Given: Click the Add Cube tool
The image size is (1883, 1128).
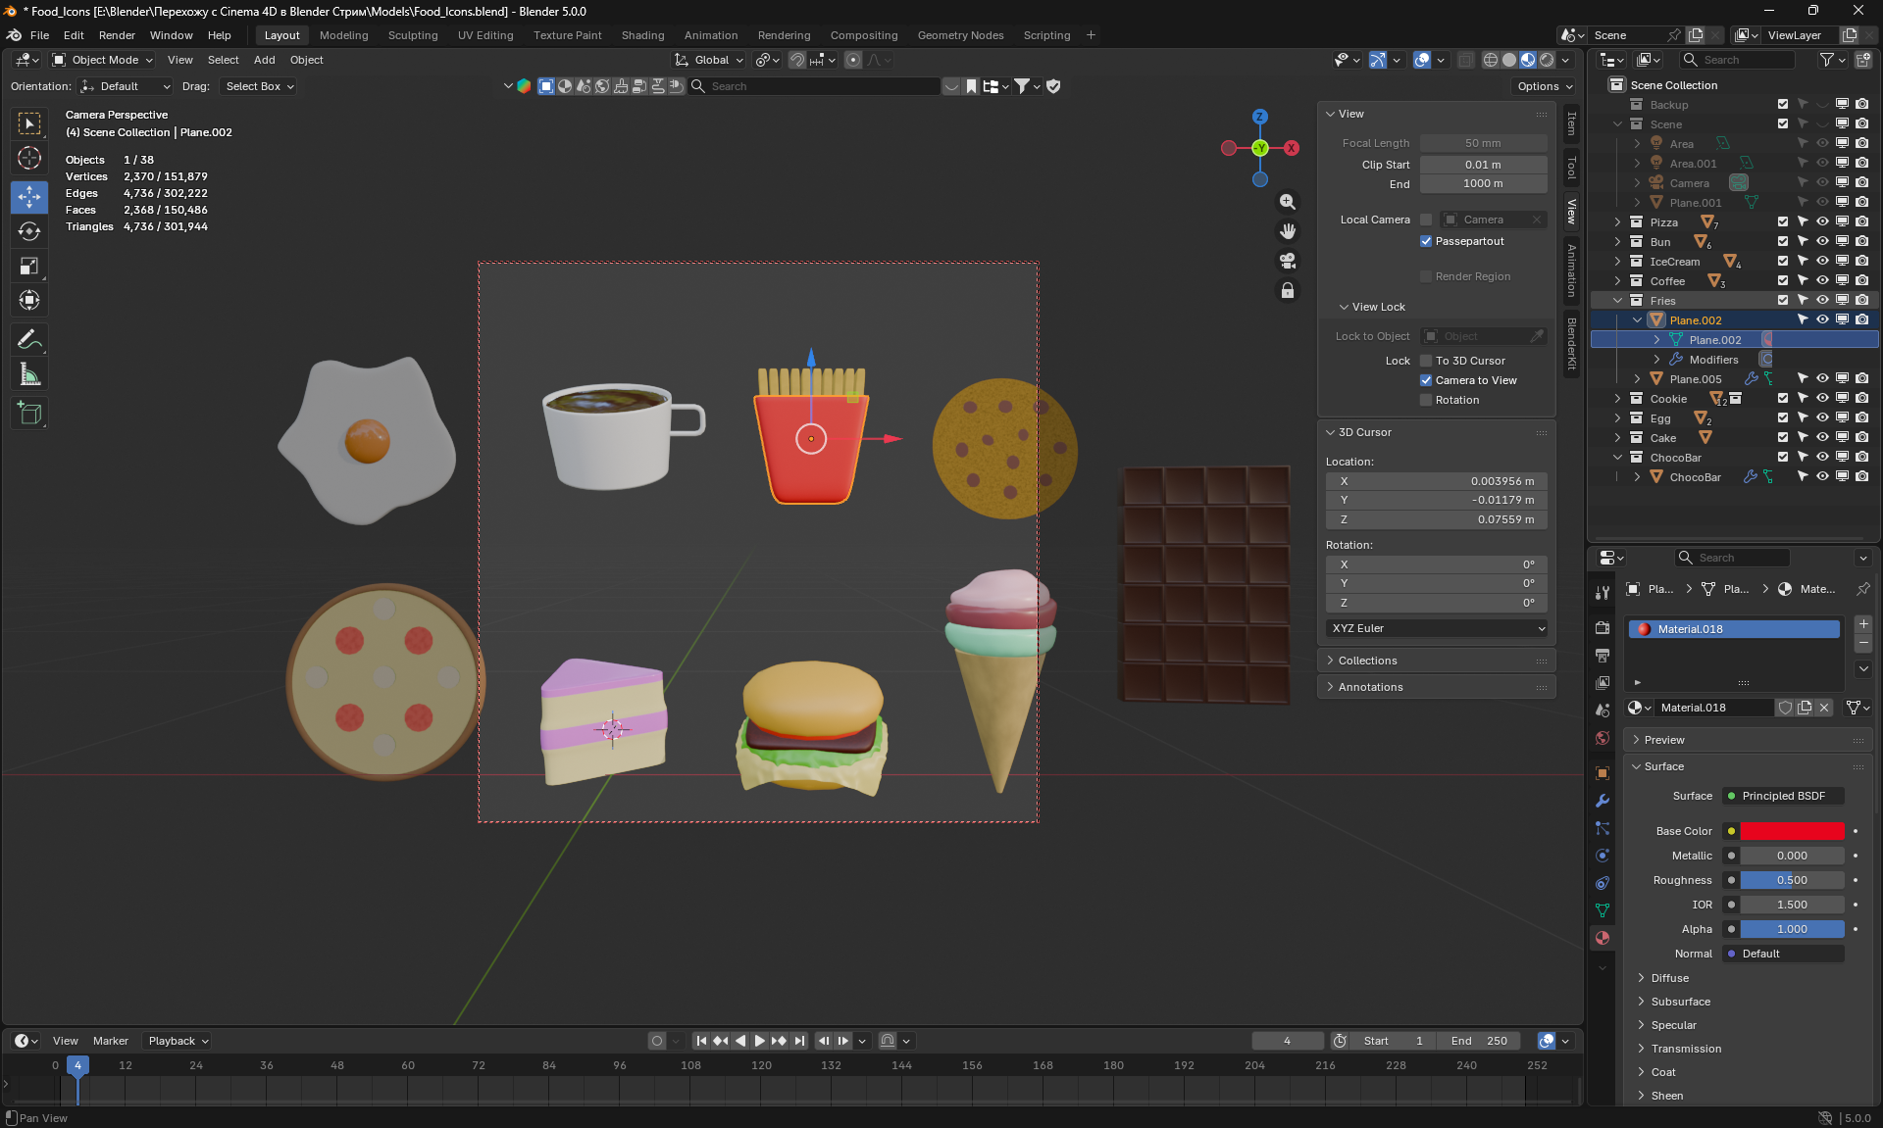Looking at the screenshot, I should (x=29, y=414).
